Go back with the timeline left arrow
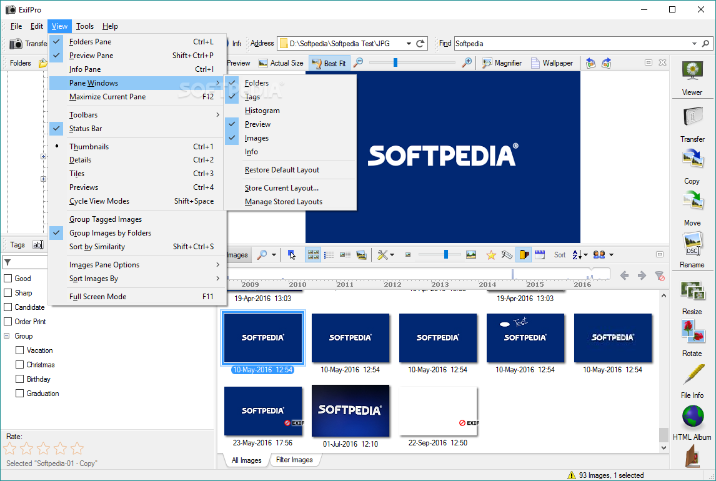The image size is (716, 481). [x=624, y=275]
